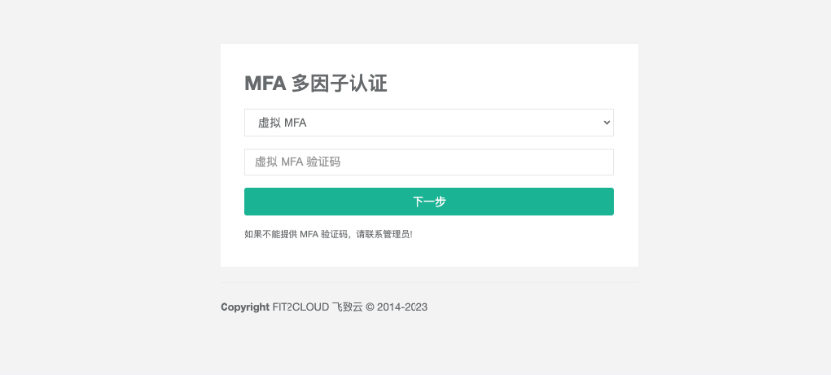Click the 多因子认证 characters in the heading
This screenshot has width=831, height=375.
click(339, 83)
